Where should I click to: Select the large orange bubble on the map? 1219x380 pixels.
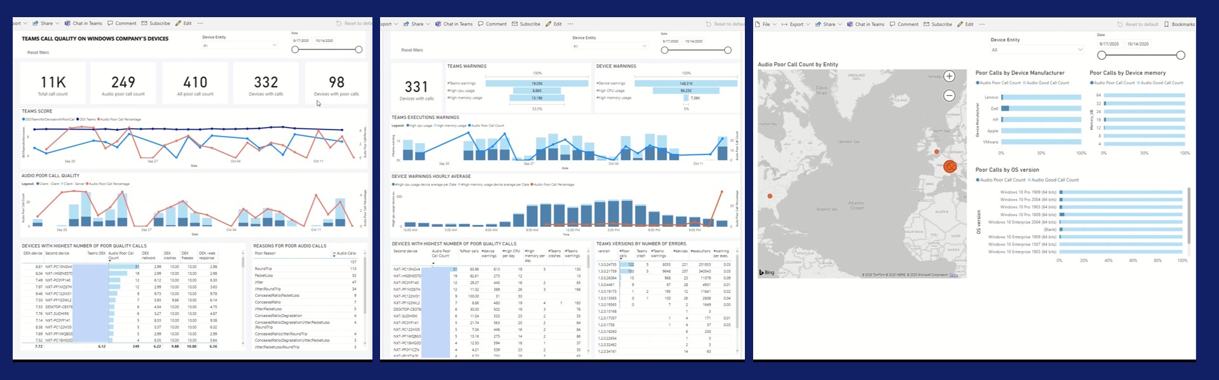pos(950,166)
